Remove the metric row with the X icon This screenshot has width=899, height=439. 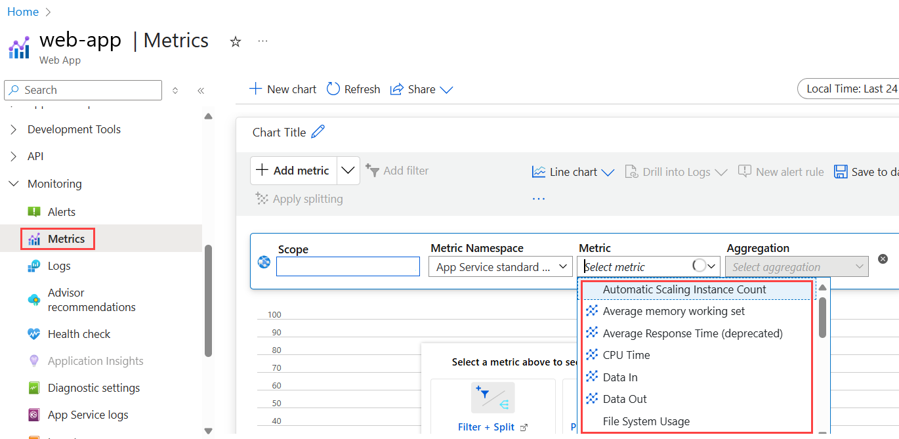coord(883,259)
